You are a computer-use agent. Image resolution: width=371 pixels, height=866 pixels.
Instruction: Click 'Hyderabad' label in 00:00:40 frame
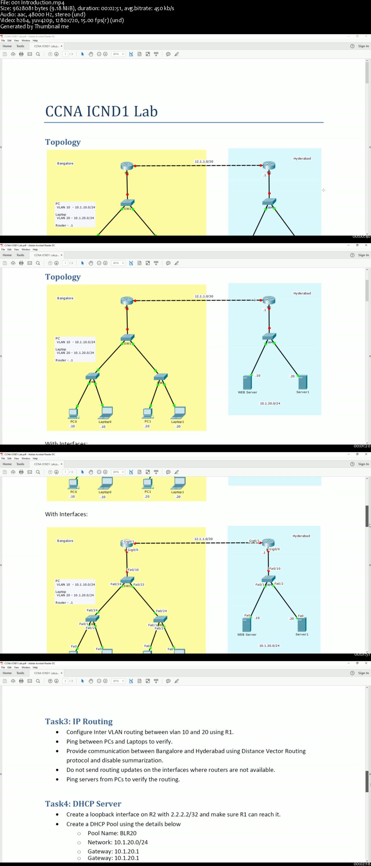click(x=302, y=159)
